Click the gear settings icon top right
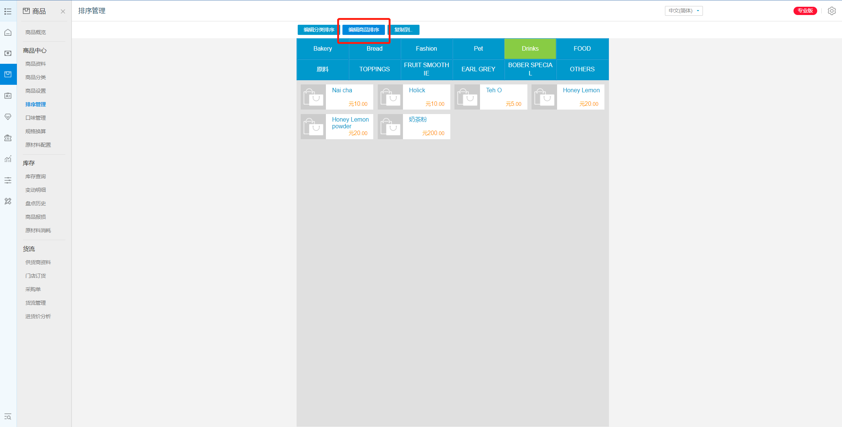This screenshot has height=427, width=842. 832,11
